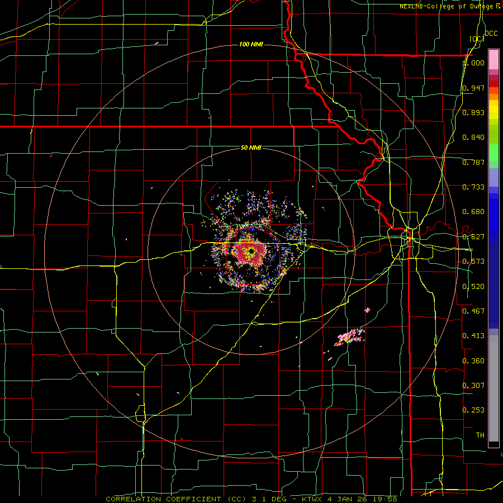Image resolution: width=503 pixels, height=503 pixels.
Task: Select the 0.840 legend value
Action: point(473,137)
